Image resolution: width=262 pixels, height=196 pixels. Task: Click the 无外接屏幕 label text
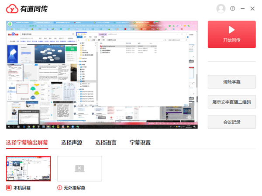click(x=74, y=188)
